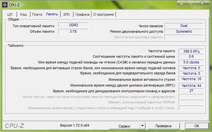Click the Проверка button
This screenshot has width=212, height=132.
(163, 126)
